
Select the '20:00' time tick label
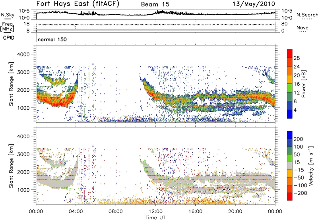tap(235, 212)
